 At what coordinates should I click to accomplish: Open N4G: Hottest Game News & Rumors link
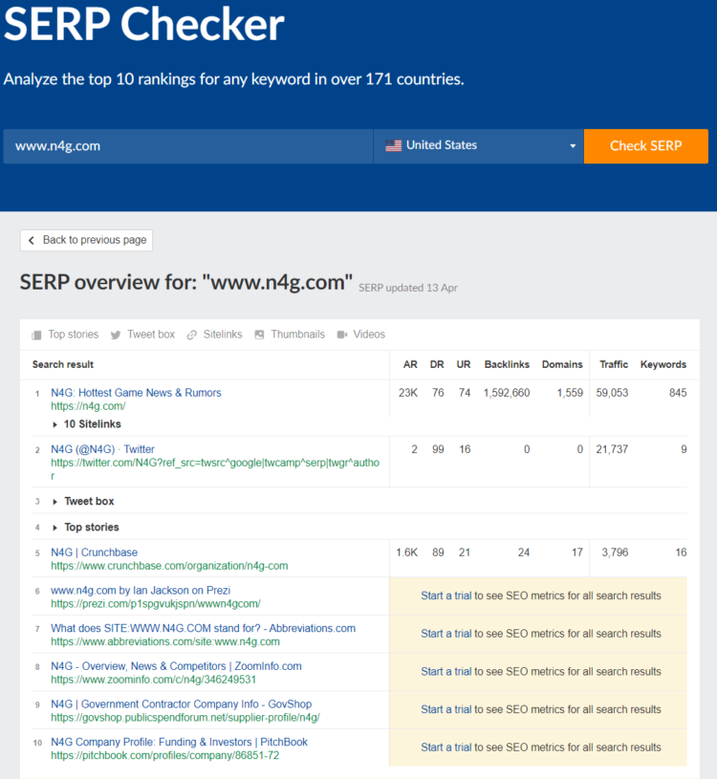tap(136, 393)
